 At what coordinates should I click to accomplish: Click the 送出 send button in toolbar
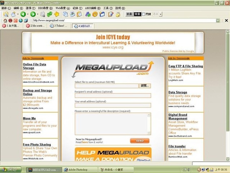tap(156, 14)
